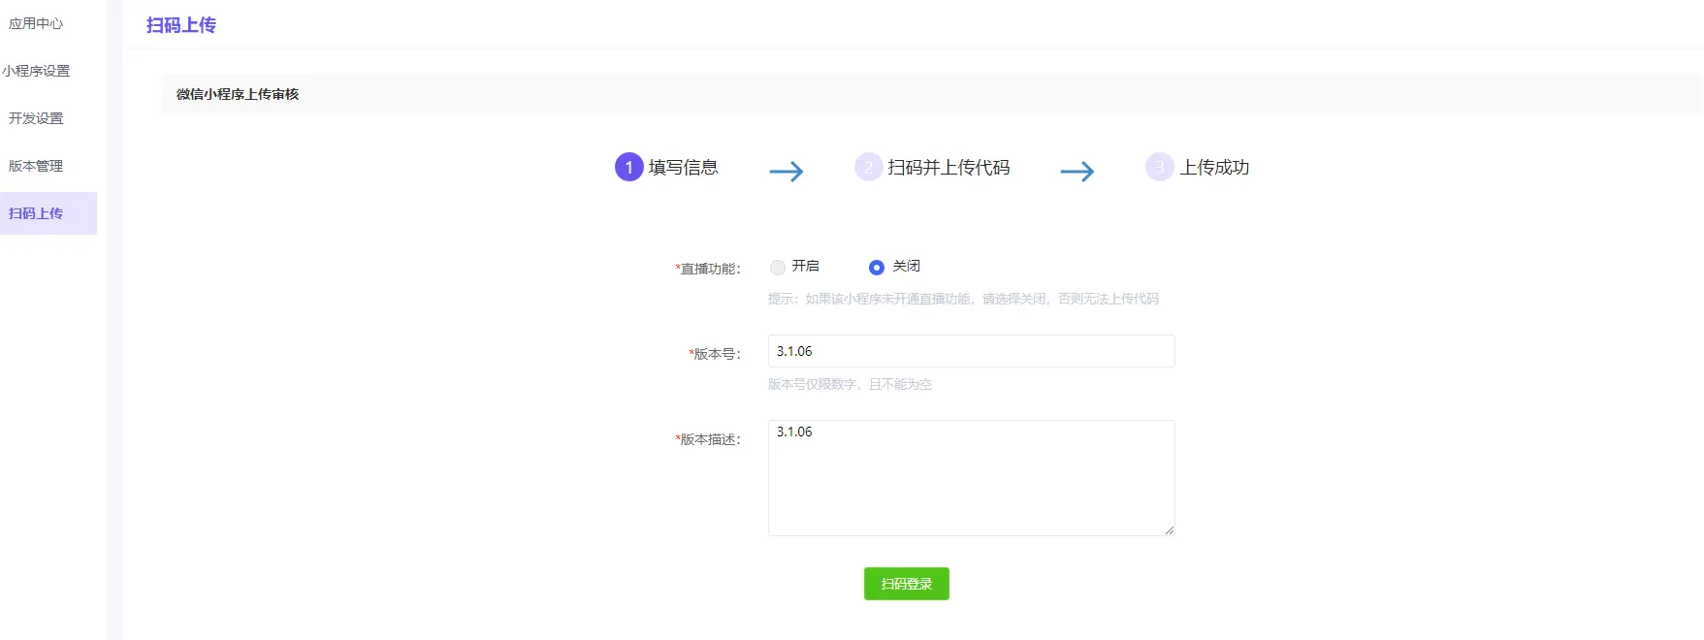Click the step 3 circle icon

1159,168
